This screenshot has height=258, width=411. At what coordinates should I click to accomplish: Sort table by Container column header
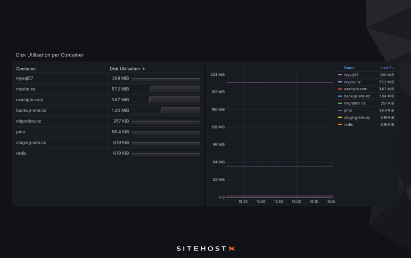[26, 69]
